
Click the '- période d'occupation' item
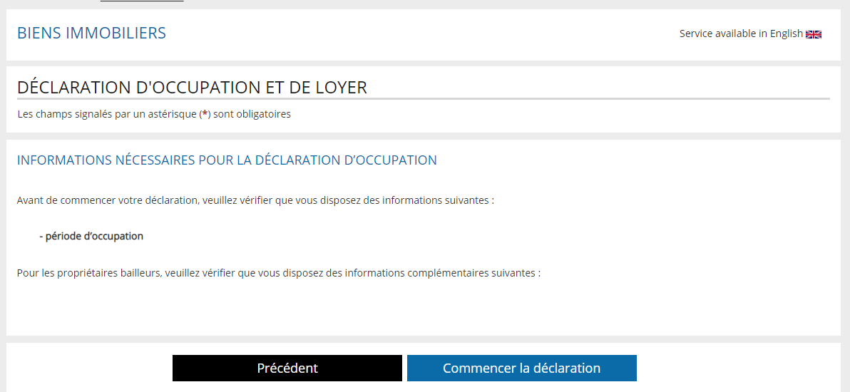[91, 237]
